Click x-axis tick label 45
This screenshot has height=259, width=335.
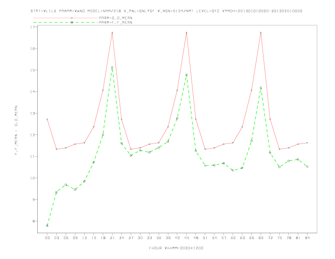pyautogui.click(x=187, y=238)
